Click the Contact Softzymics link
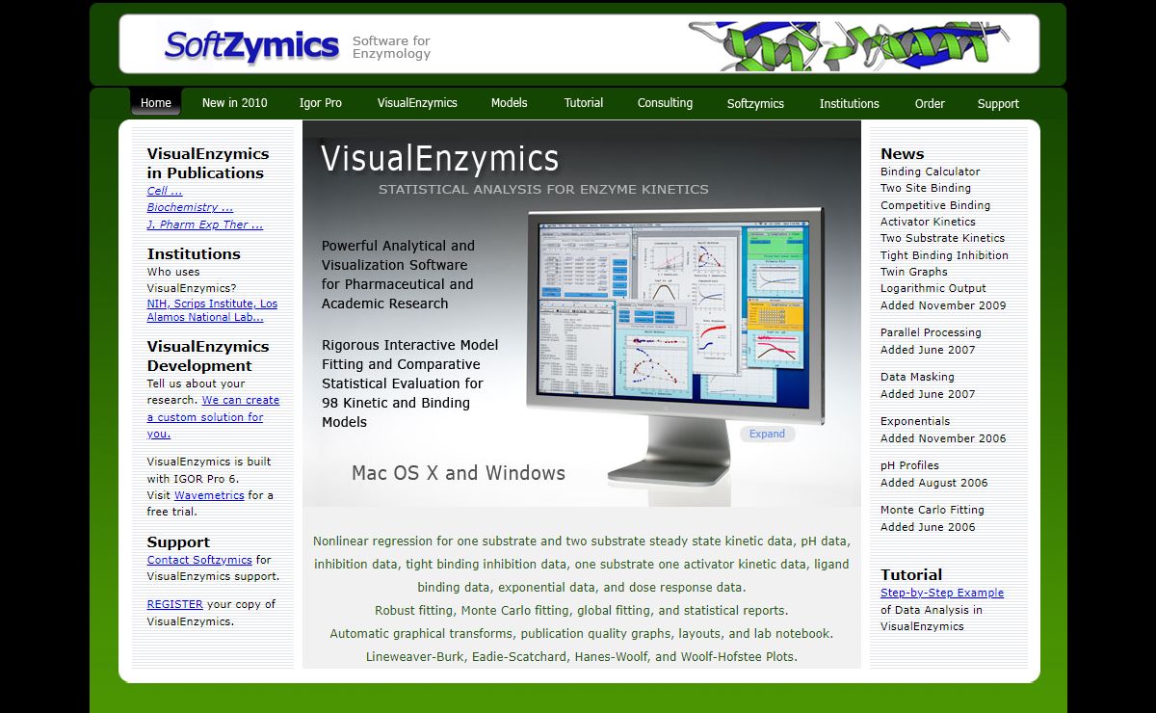The height and width of the screenshot is (713, 1156). pos(199,560)
